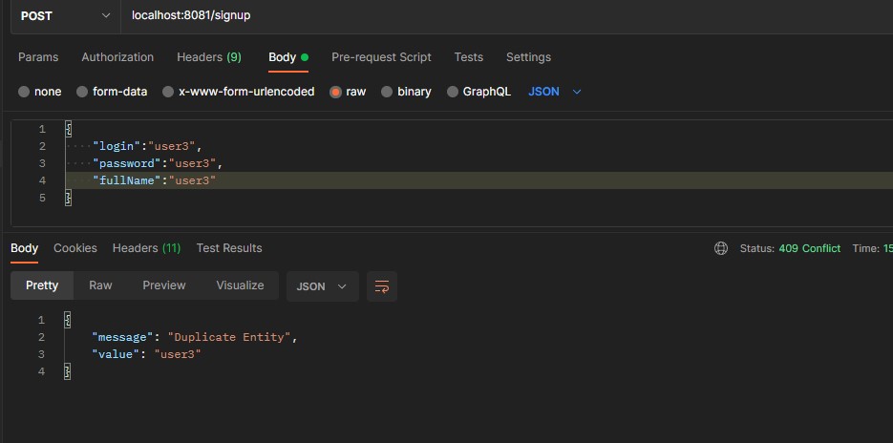Viewport: 893px width, 443px height.
Task: Switch to the Params tab
Action: (x=38, y=57)
